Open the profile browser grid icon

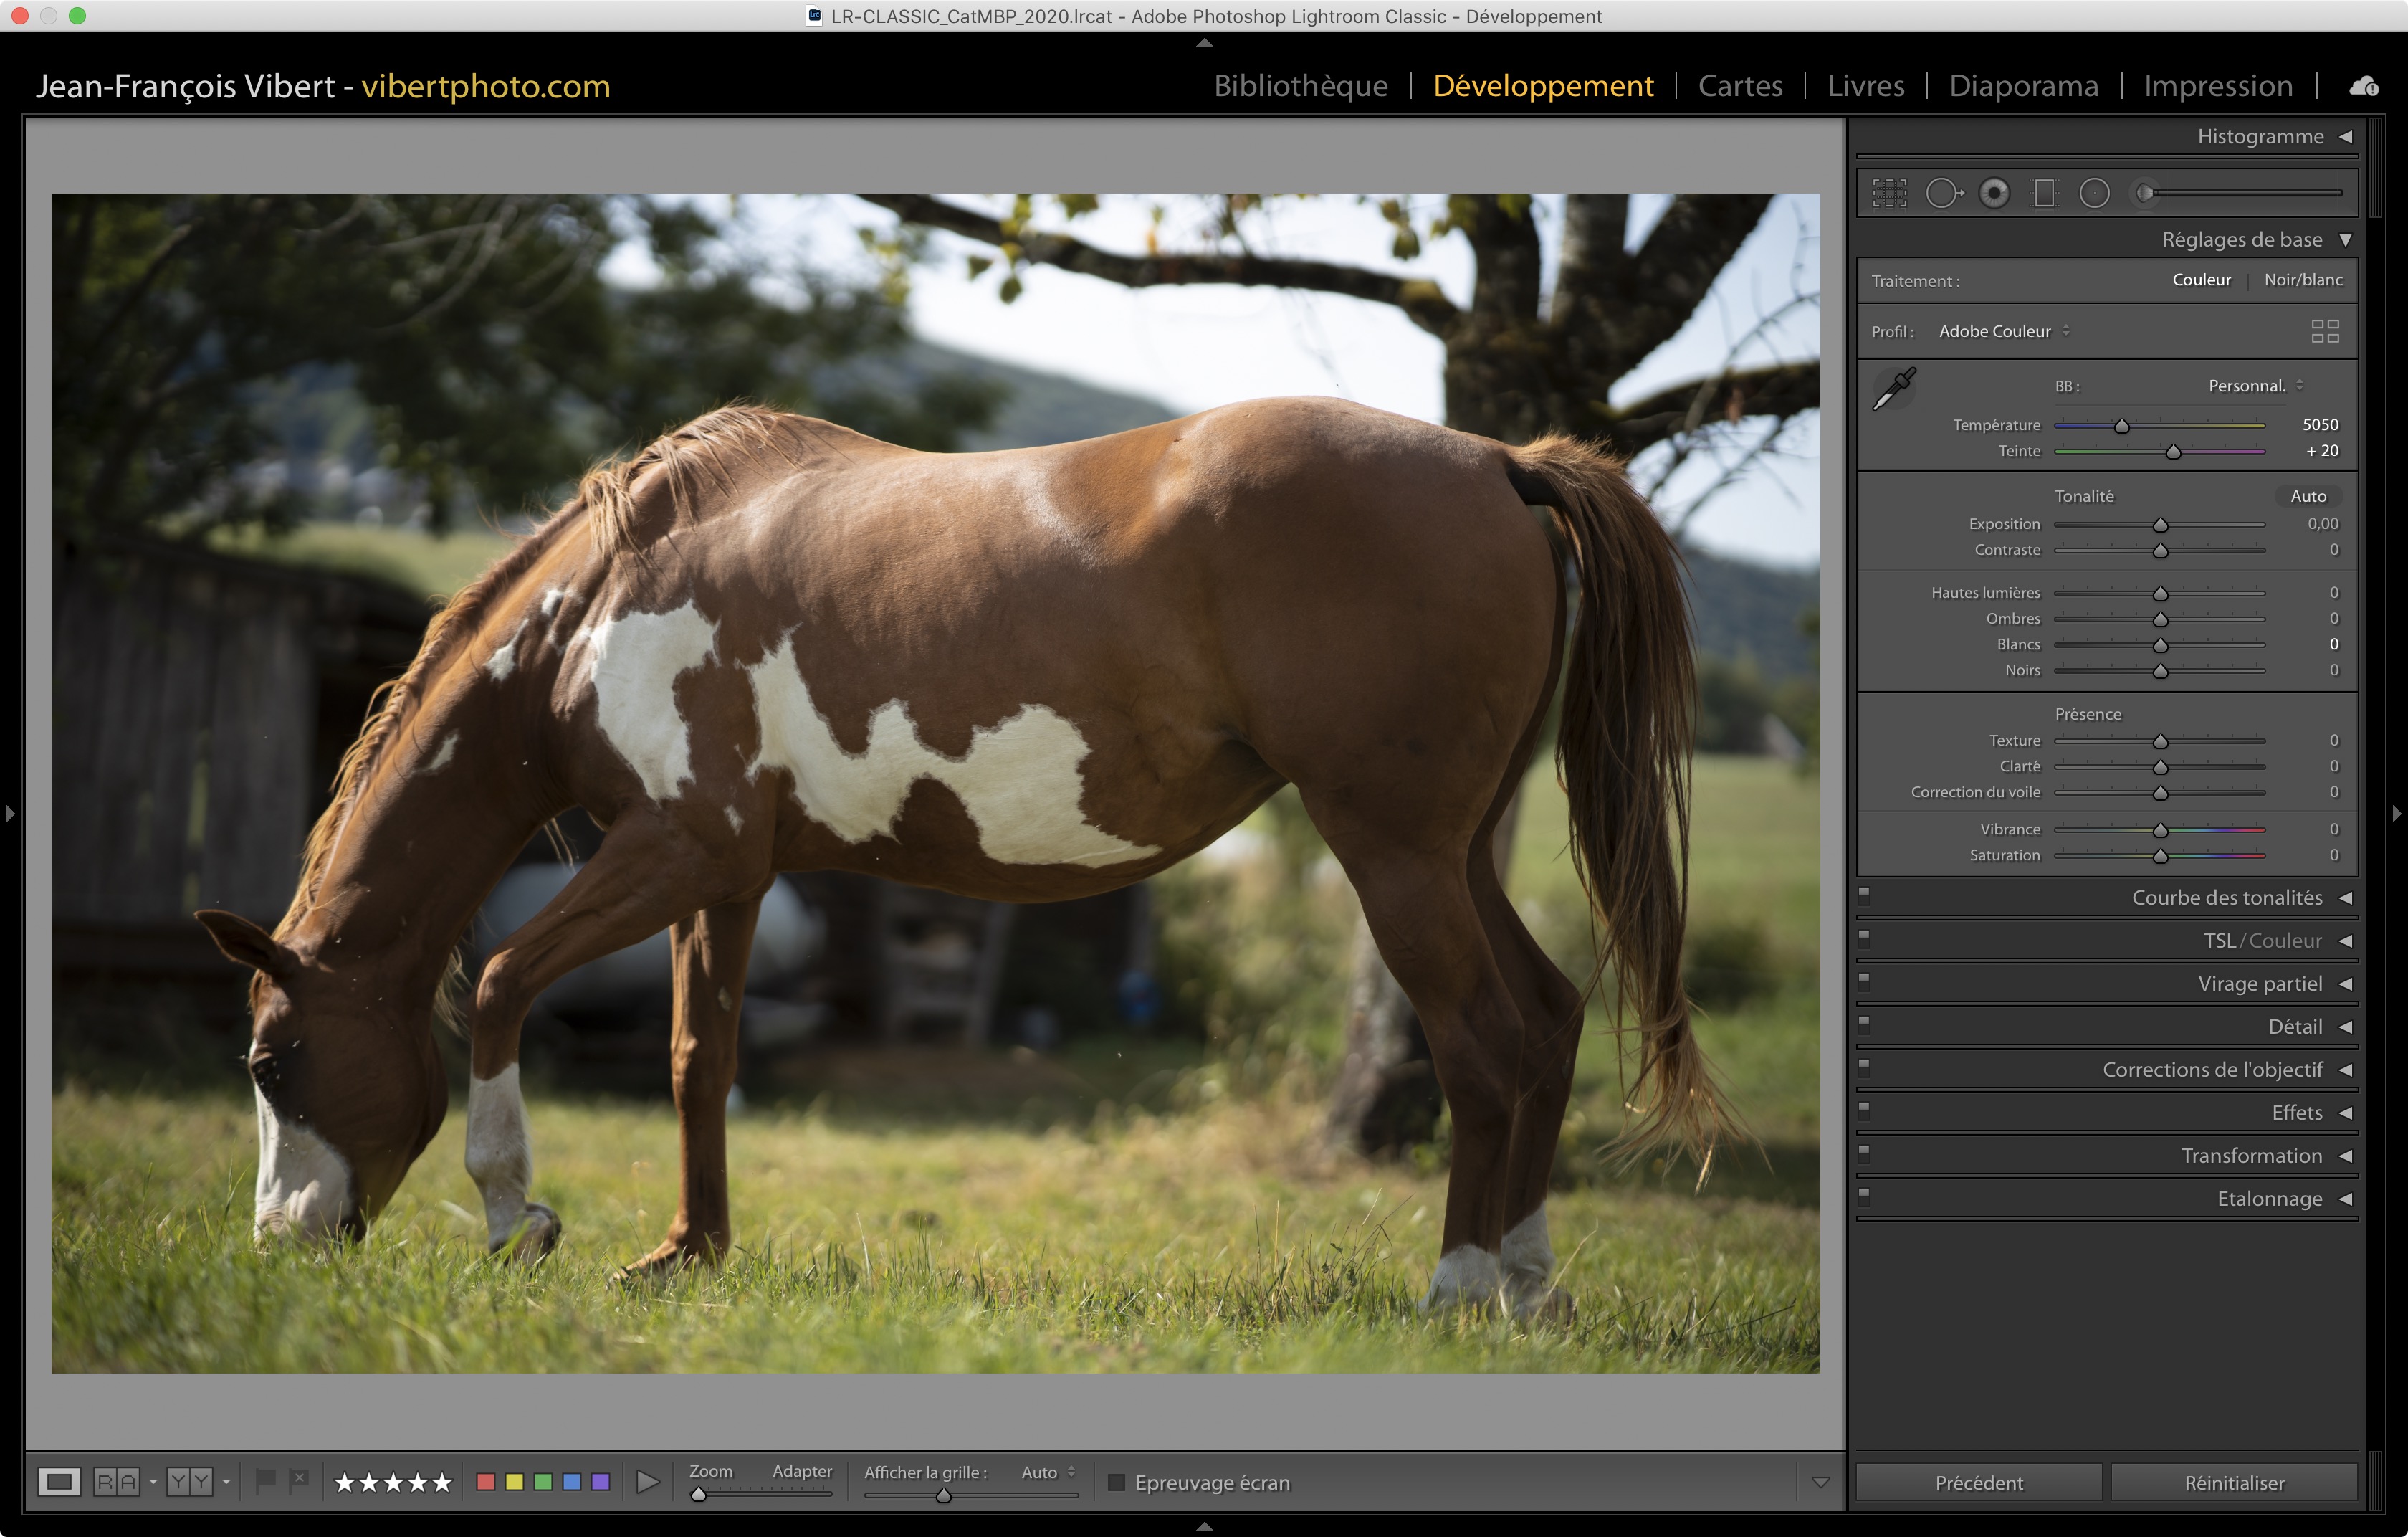coord(2325,331)
